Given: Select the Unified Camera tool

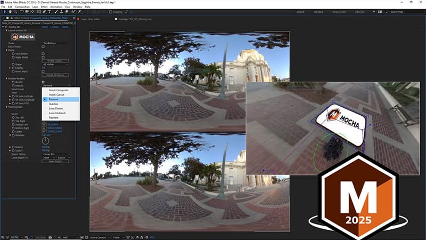Looking at the screenshot, I should tap(27, 12).
